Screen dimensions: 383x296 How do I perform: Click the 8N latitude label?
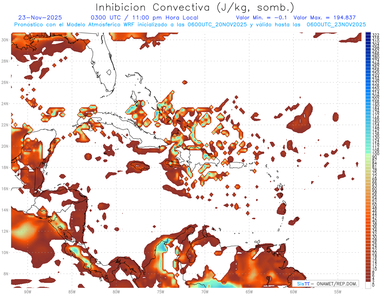click(6, 274)
